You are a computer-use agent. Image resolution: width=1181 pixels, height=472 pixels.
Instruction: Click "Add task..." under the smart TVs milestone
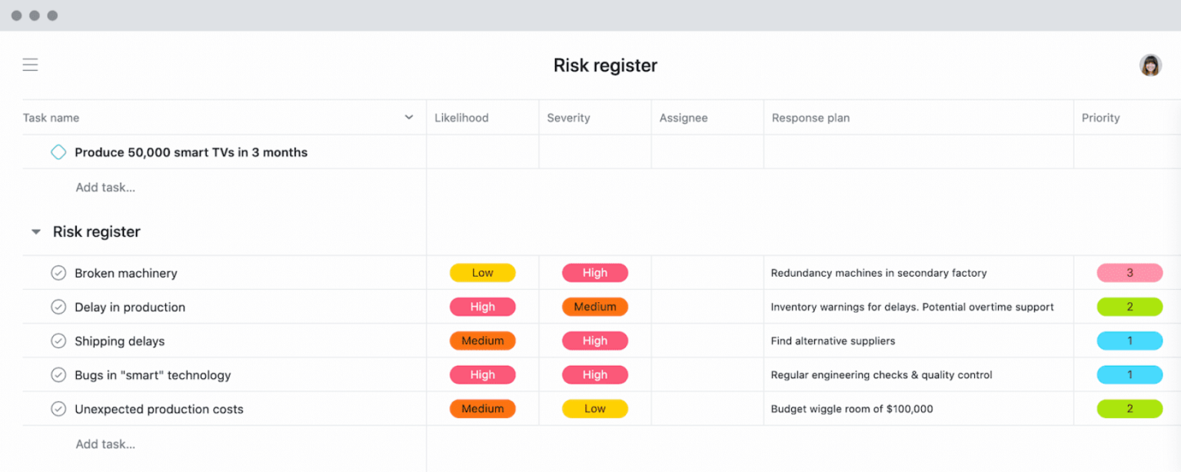pyautogui.click(x=105, y=187)
